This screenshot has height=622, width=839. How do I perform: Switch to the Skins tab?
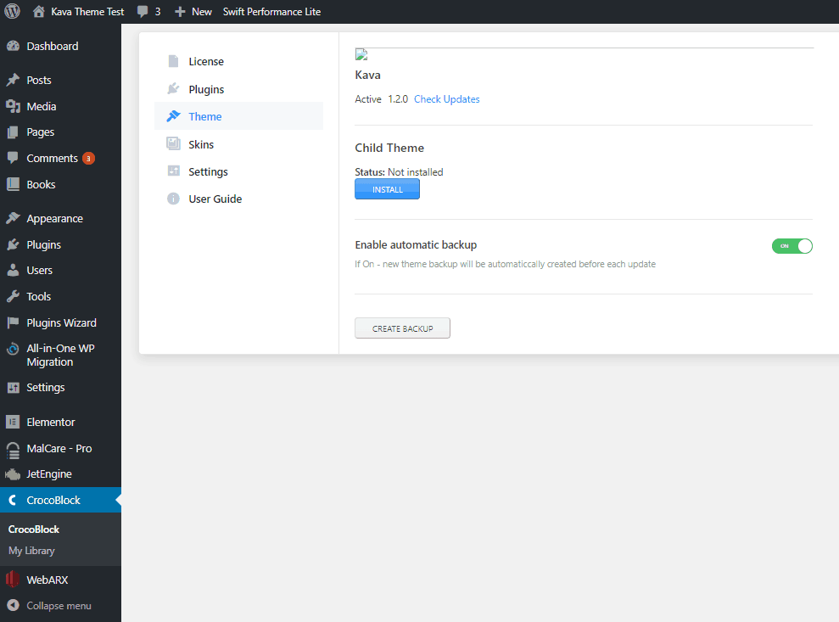pos(201,143)
